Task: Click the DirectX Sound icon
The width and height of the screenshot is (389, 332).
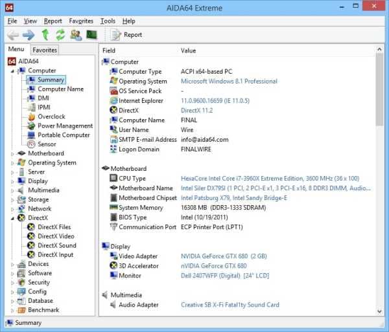Action: point(31,245)
